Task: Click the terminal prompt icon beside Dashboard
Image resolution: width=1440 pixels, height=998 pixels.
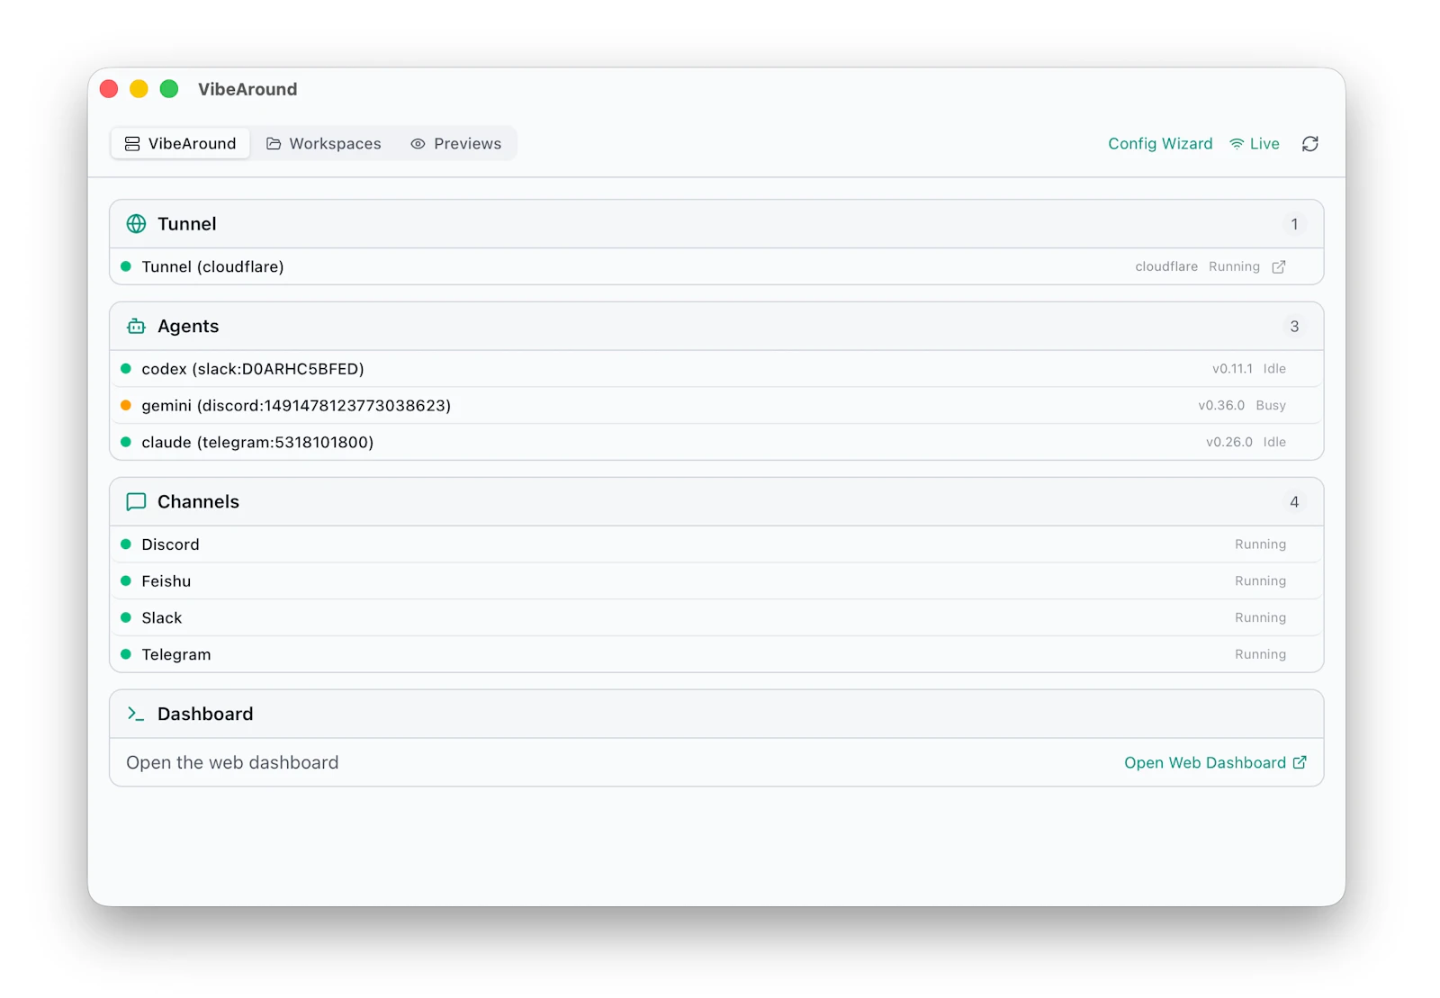Action: pos(136,714)
